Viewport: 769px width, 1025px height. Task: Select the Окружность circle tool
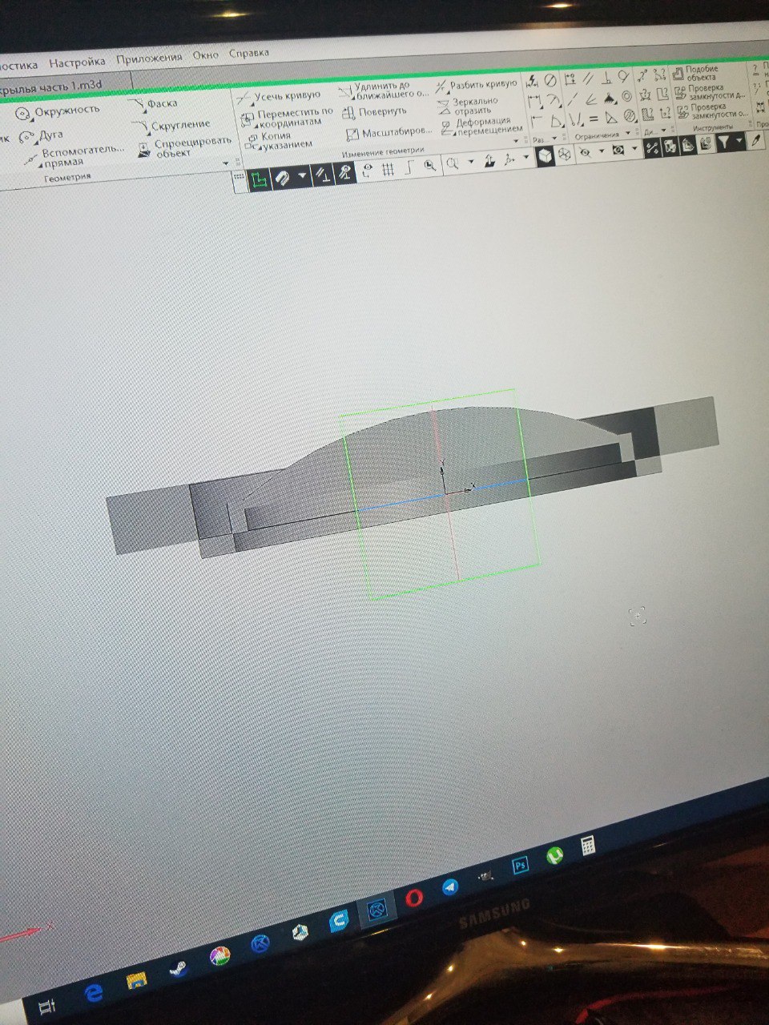58,111
